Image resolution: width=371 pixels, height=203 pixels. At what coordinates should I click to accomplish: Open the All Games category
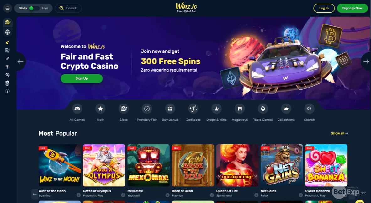coord(77,109)
